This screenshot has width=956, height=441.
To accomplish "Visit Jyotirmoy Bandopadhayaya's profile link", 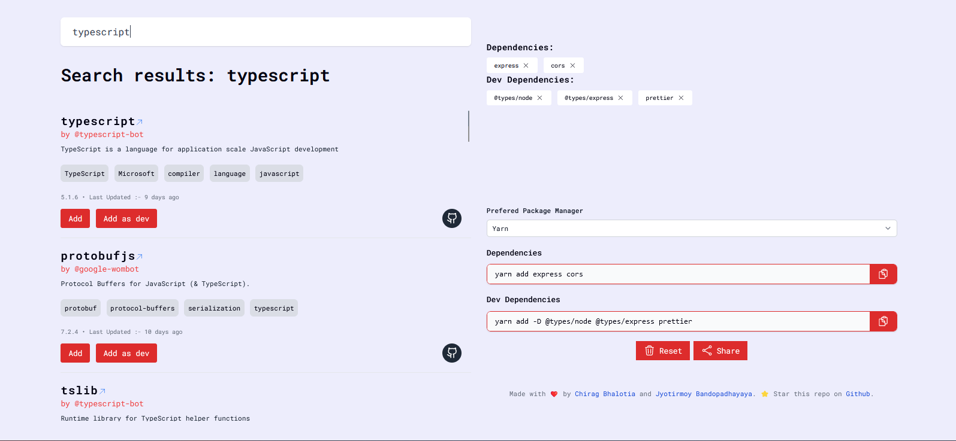I will (704, 394).
